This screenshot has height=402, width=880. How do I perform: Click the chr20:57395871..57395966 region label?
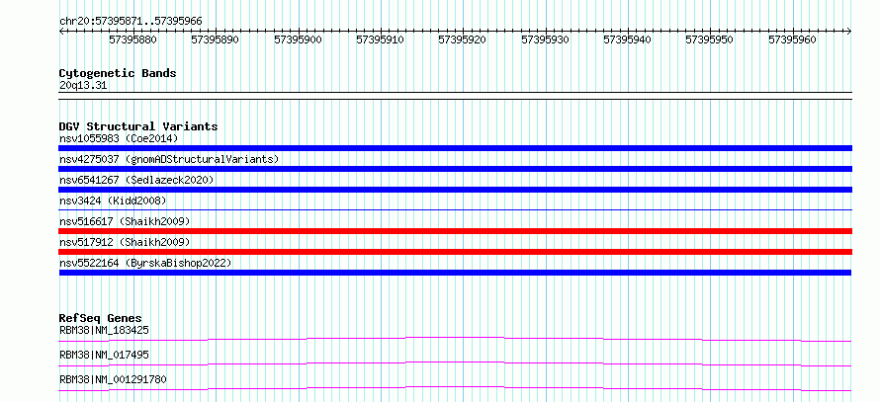(x=131, y=22)
